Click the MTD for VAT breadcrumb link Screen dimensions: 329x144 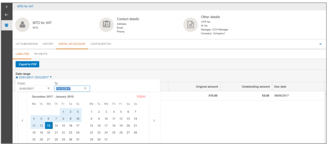pos(25,7)
